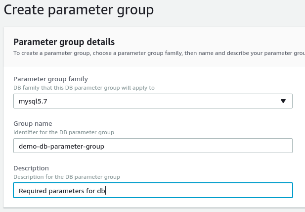The width and height of the screenshot is (305, 212).
Task: Click the demo-db-parameter-group text
Action: point(62,146)
